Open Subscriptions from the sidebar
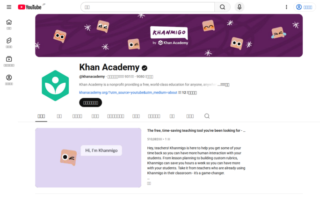This screenshot has height=200, width=320. pos(9,61)
